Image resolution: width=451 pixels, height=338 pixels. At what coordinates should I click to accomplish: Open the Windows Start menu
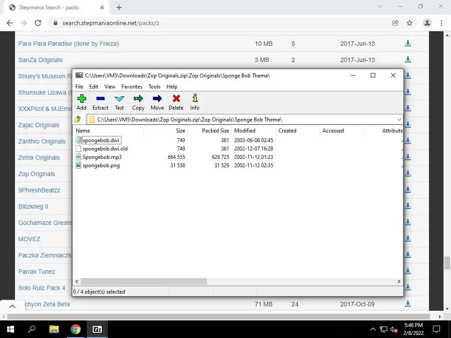(11, 329)
